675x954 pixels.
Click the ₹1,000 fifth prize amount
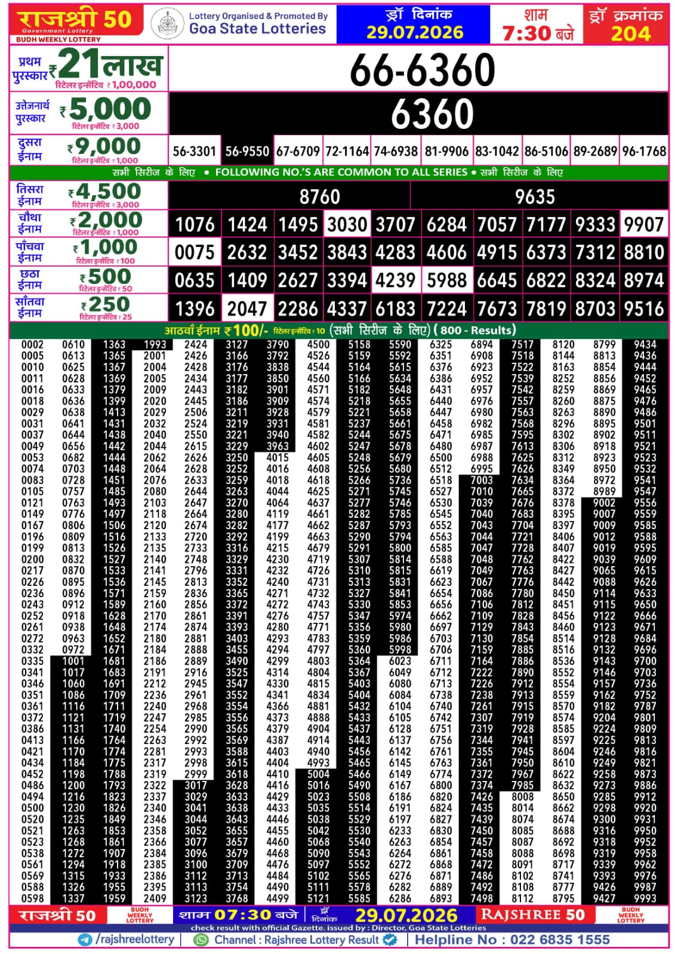pyautogui.click(x=106, y=248)
